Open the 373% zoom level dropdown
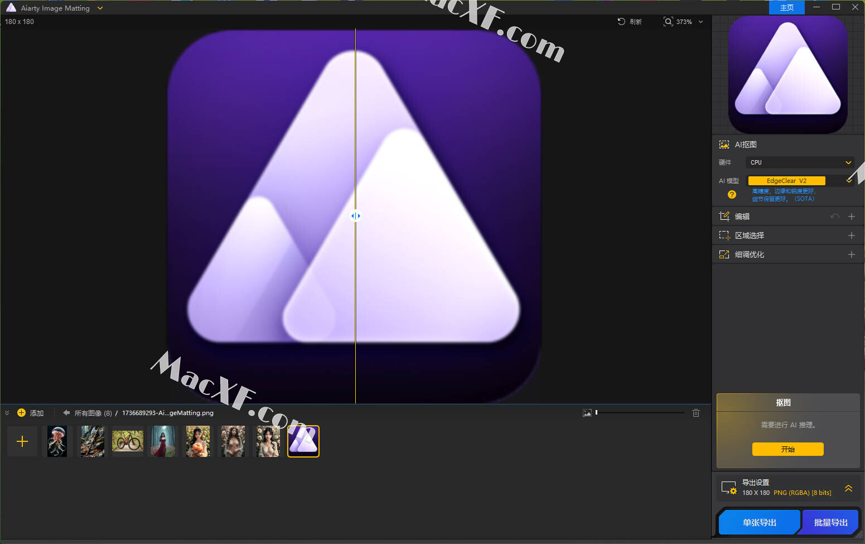This screenshot has height=544, width=865. 700,22
